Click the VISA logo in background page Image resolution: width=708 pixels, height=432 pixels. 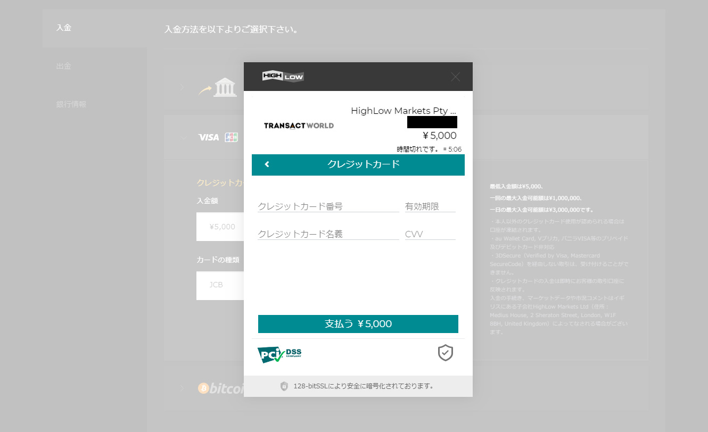[x=209, y=137]
